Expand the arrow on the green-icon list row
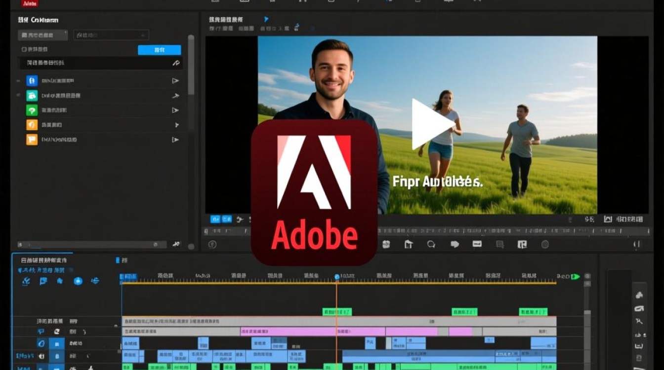 tap(175, 111)
